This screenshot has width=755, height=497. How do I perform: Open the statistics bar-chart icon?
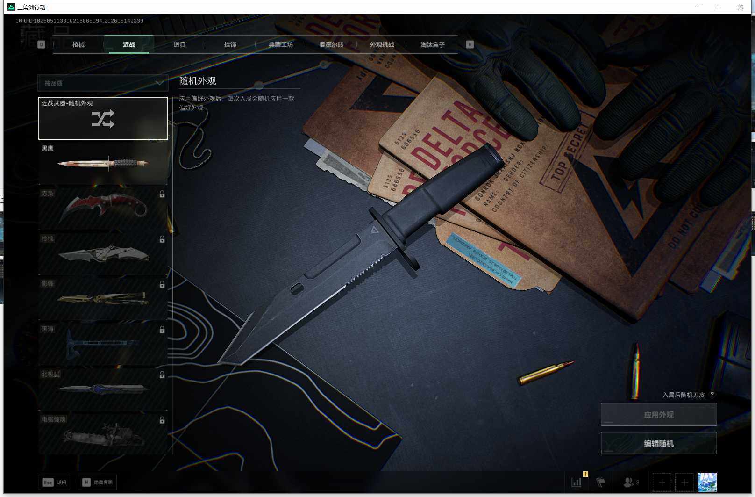click(577, 482)
